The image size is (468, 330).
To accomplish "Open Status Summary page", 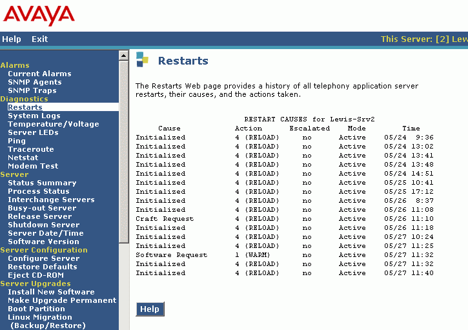I will (x=42, y=183).
